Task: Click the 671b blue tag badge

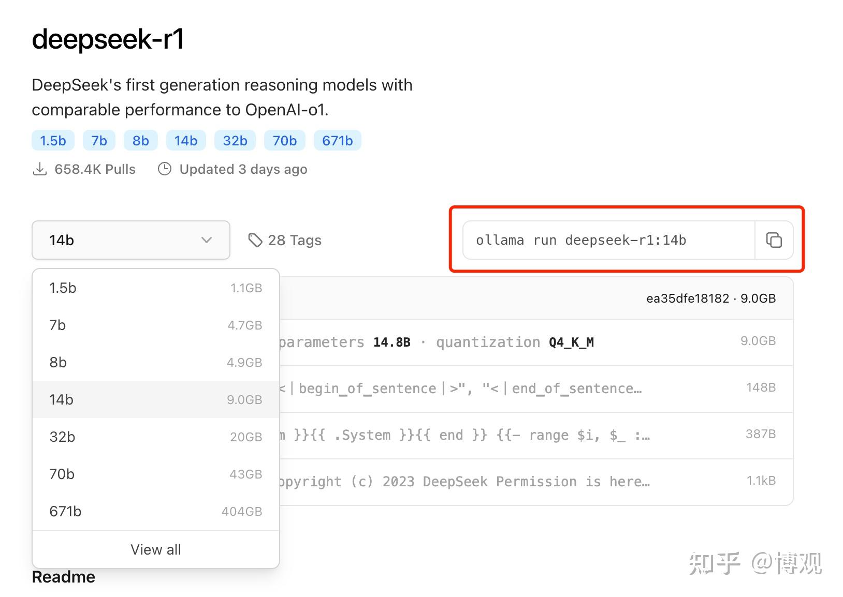Action: (337, 141)
